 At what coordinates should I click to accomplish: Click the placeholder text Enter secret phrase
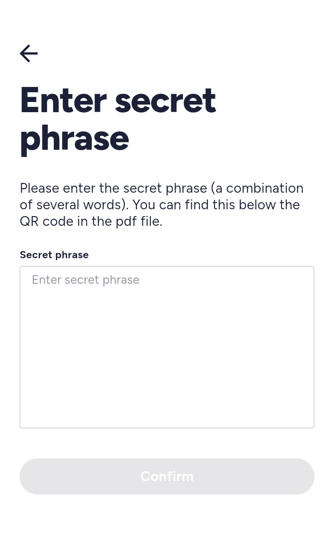[x=85, y=280]
